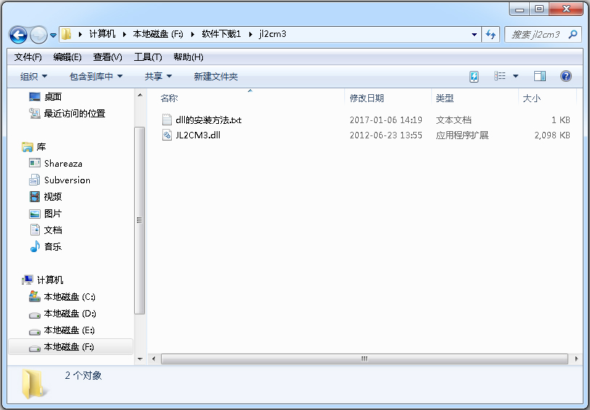Click the Back navigation arrow button
Screen dimensions: 590x410
[18, 34]
